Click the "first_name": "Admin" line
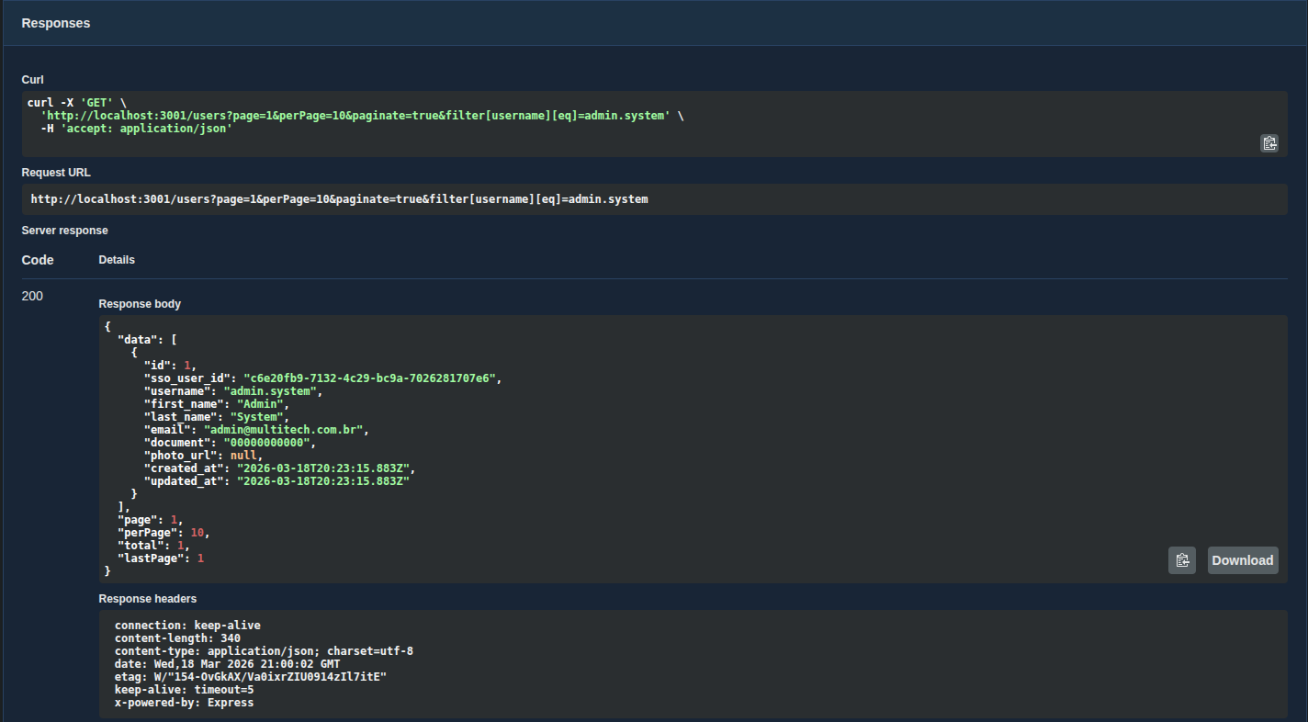The image size is (1308, 722). click(217, 404)
